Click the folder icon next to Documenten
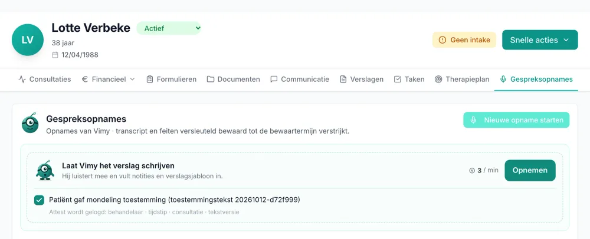The width and height of the screenshot is (590, 239). point(211,79)
